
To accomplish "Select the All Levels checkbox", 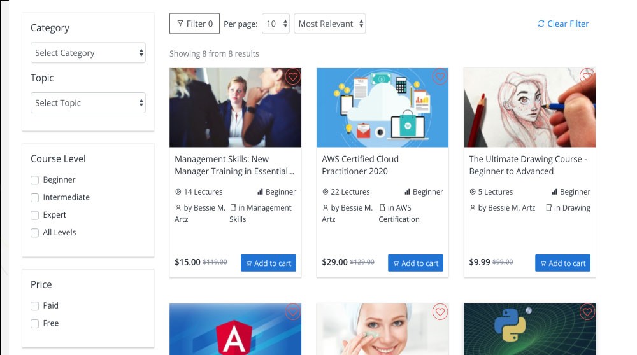I will coord(35,233).
